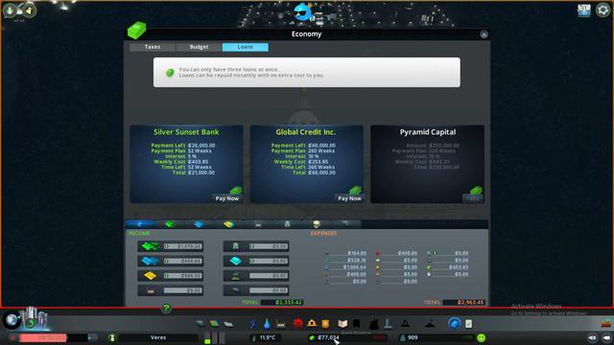Pay off the Global Credit Inc. loan
This screenshot has width=614, height=345.
[349, 198]
